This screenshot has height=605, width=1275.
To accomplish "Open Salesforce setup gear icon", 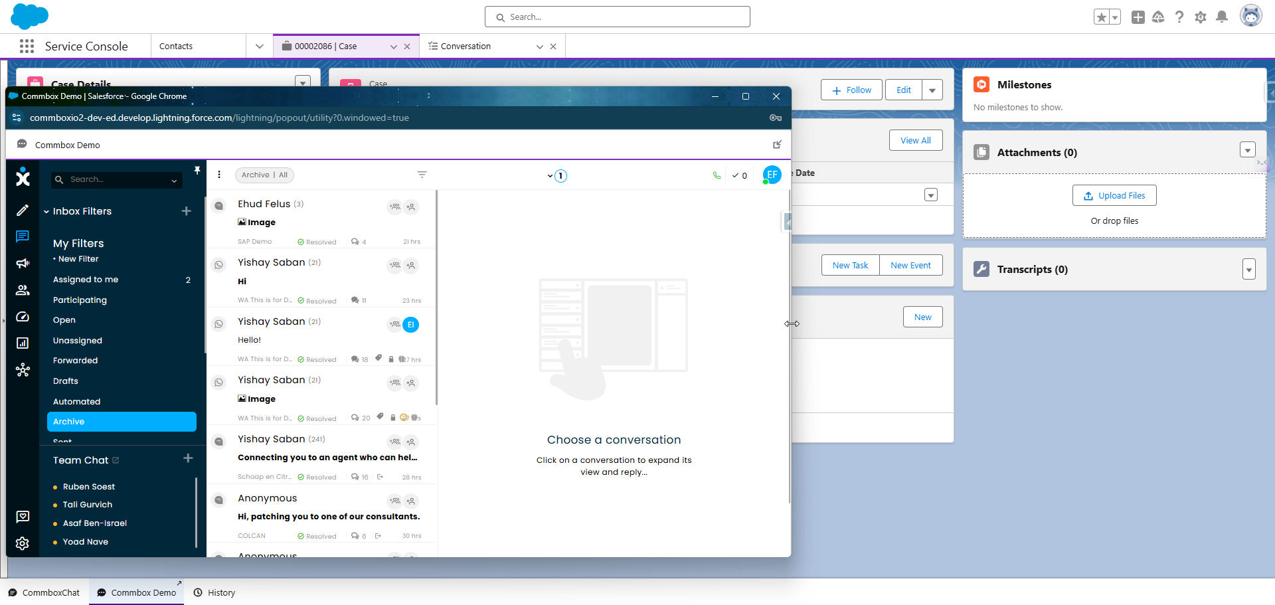I will pos(1201,17).
